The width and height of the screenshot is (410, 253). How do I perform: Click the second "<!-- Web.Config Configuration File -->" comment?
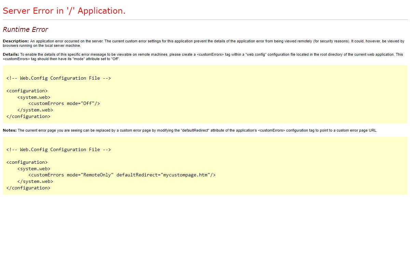point(59,149)
